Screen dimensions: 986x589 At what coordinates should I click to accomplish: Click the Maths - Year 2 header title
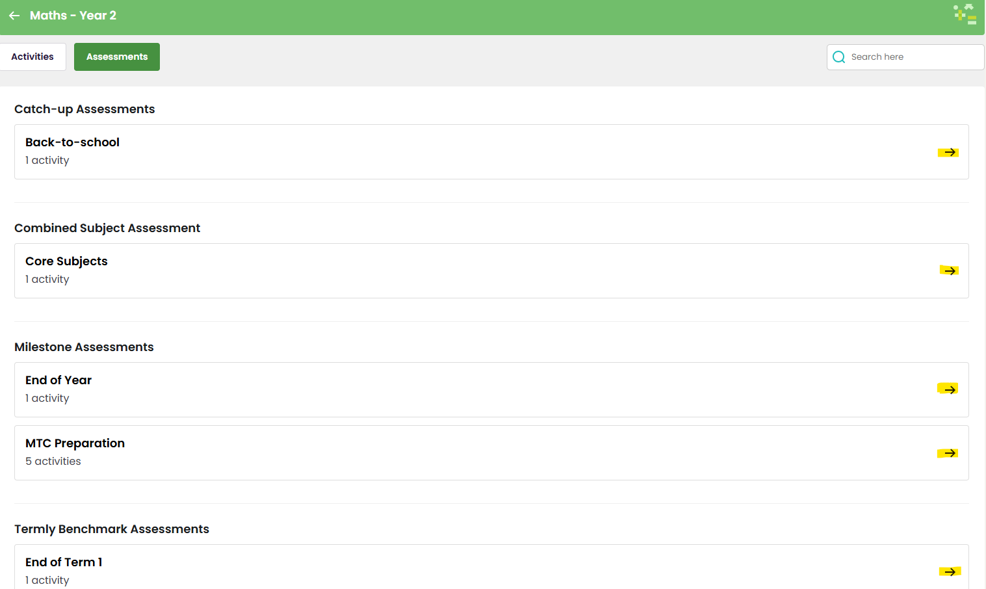tap(73, 16)
